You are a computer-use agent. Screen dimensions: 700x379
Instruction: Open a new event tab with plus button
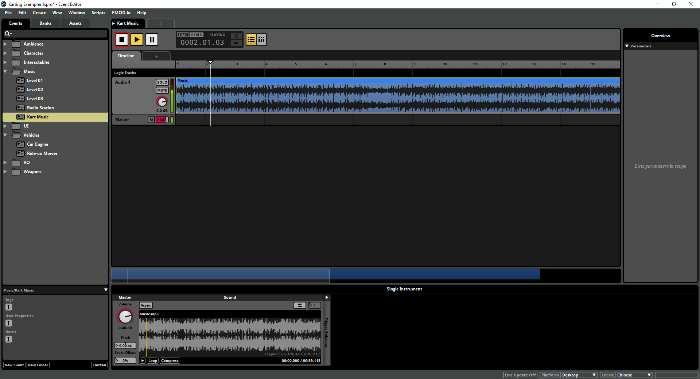[x=160, y=24]
